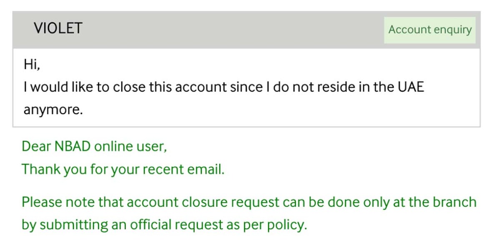The height and width of the screenshot is (251, 492).
Task: Click the word "NBAD" in the reply
Action: pyautogui.click(x=71, y=147)
